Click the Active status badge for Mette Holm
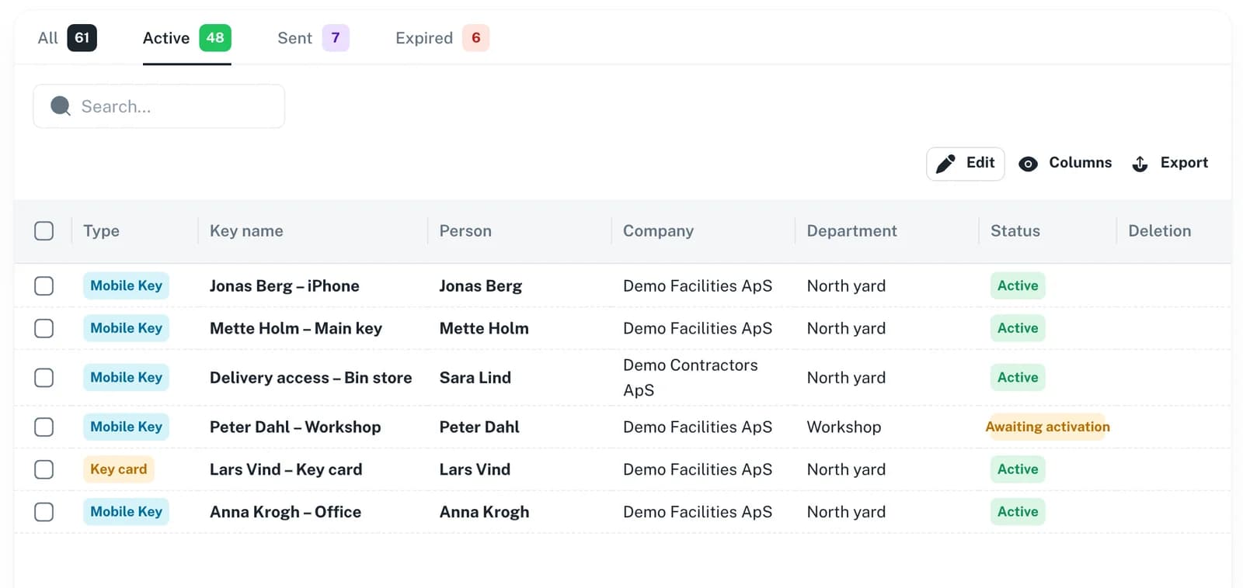Image resolution: width=1243 pixels, height=588 pixels. pos(1018,328)
